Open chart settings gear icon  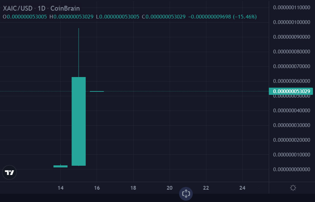click(293, 188)
